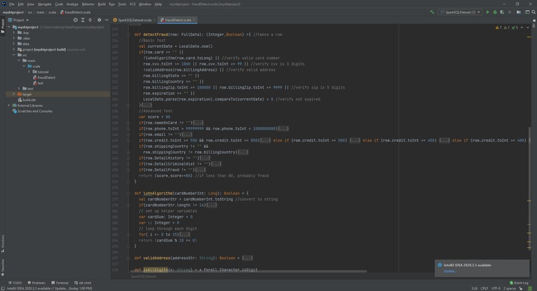
Task: Open Event Log in status bar
Action: pyautogui.click(x=519, y=283)
